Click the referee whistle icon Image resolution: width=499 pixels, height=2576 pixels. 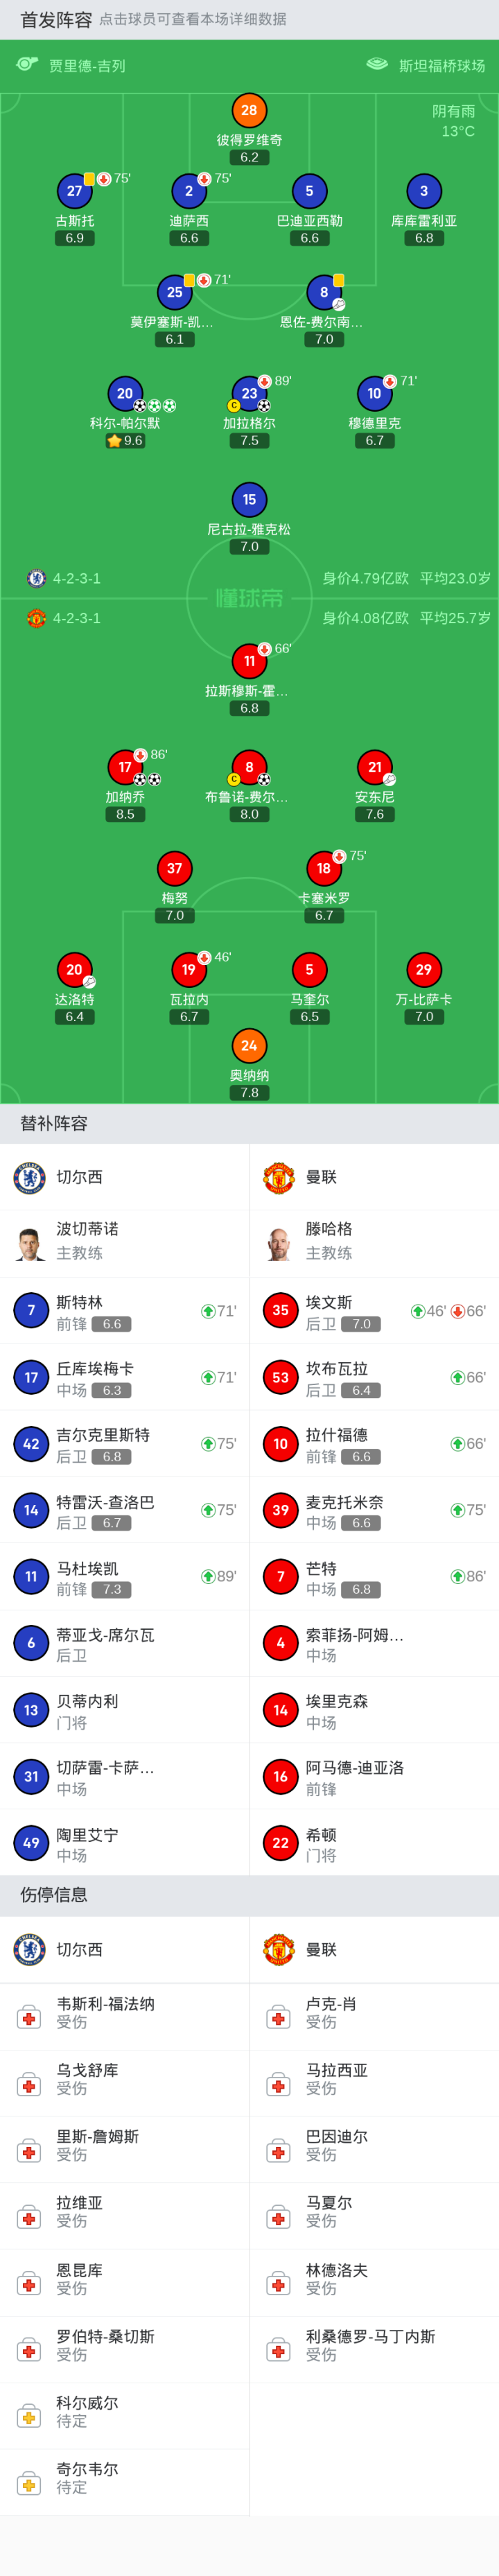tap(27, 65)
